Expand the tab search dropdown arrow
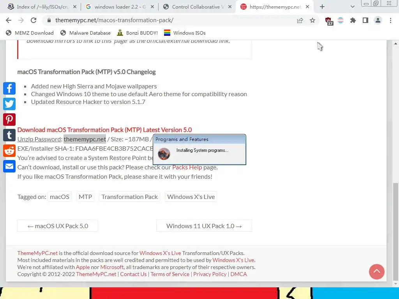 pos(352,7)
